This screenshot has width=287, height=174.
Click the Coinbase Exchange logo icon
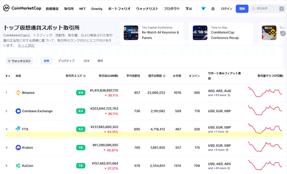click(18, 111)
